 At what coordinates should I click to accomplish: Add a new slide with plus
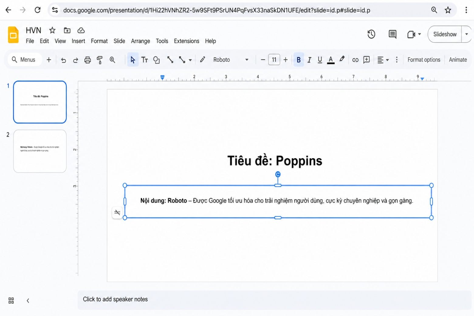tap(49, 60)
